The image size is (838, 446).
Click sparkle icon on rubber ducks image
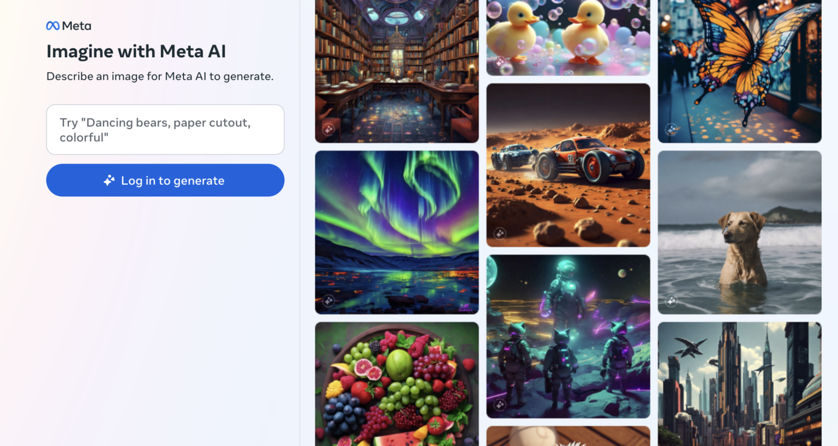coord(500,62)
